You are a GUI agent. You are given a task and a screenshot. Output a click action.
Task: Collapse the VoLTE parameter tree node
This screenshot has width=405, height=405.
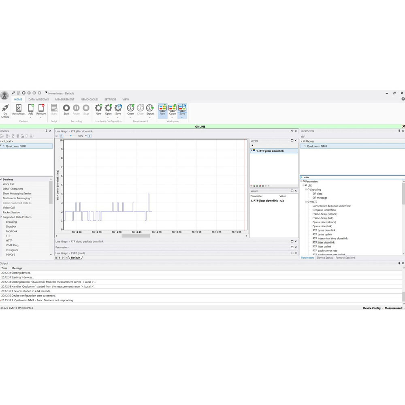[x=307, y=202]
